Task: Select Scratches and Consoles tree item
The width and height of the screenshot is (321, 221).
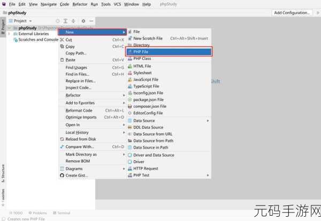Action: click(36, 40)
